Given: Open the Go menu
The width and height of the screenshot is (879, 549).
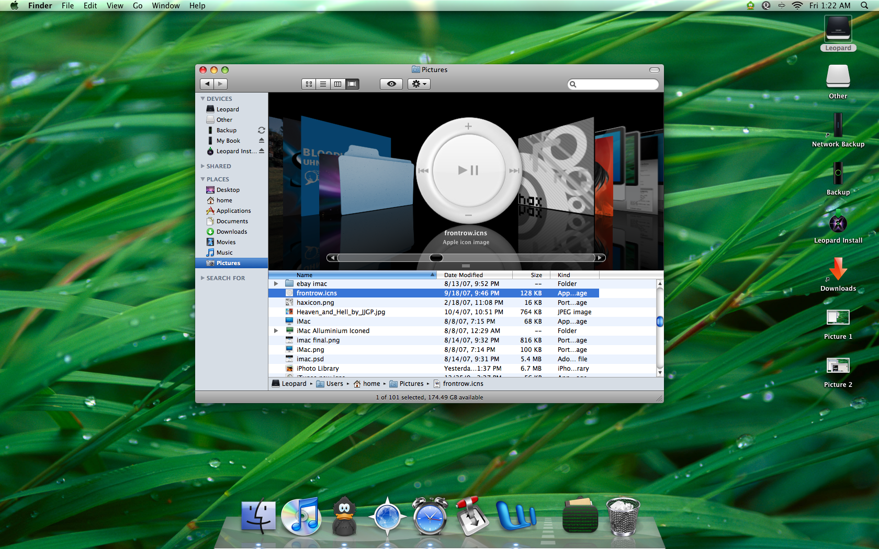Looking at the screenshot, I should click(x=138, y=6).
